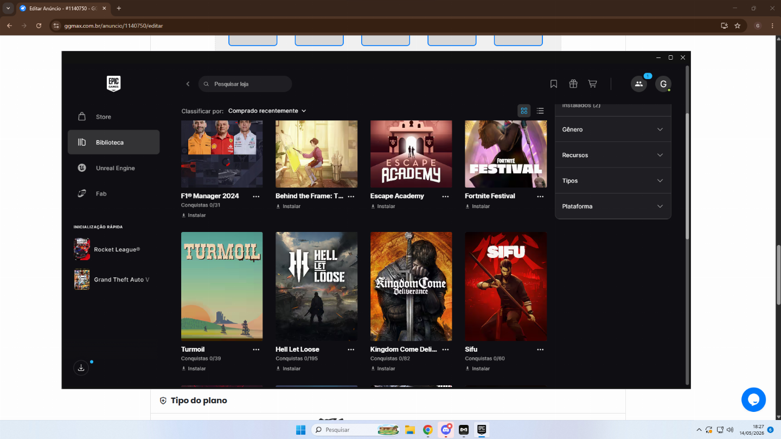The image size is (781, 439).
Task: Open options menu for Behind the Frame
Action: click(x=351, y=196)
